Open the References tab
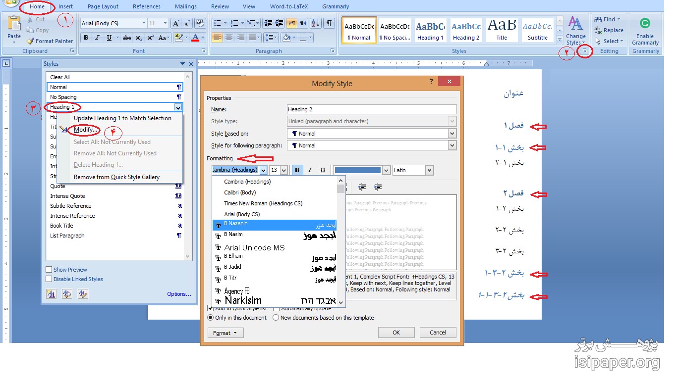The image size is (677, 380). pyautogui.click(x=147, y=6)
